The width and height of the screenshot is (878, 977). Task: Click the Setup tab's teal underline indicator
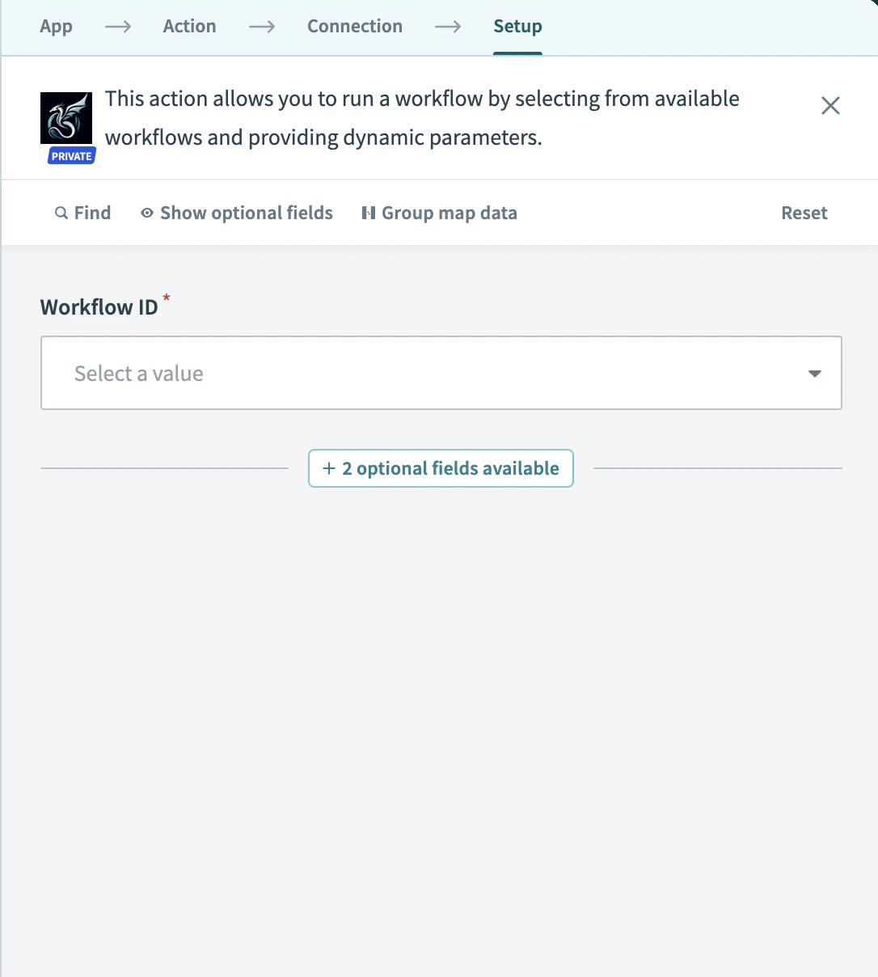(517, 53)
